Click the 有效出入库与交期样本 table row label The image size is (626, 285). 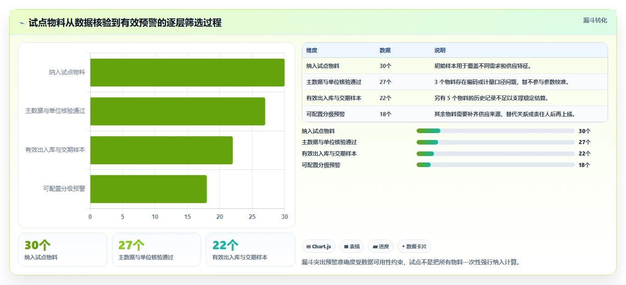[x=334, y=98]
